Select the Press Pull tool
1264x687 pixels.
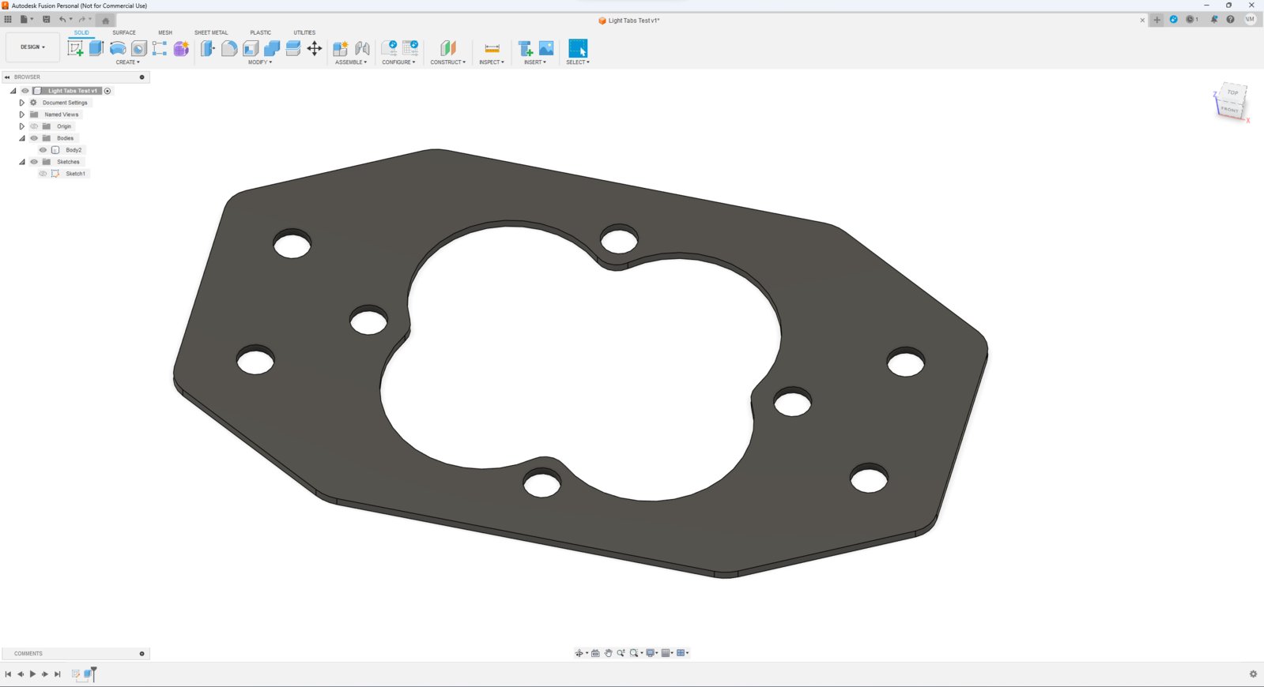click(207, 49)
